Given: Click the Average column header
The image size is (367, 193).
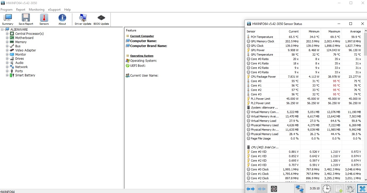Looking at the screenshot, I should (352, 31).
